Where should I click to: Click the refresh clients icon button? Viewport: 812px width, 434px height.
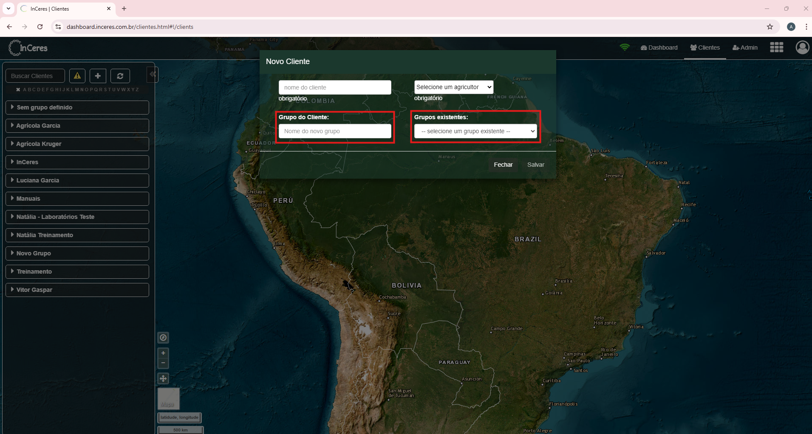point(120,76)
